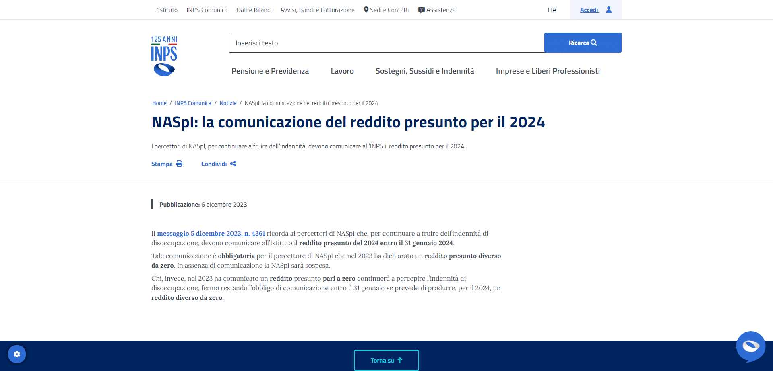Click the share icon next to Condividi

point(233,164)
